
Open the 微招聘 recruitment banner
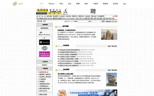click(x=92, y=93)
